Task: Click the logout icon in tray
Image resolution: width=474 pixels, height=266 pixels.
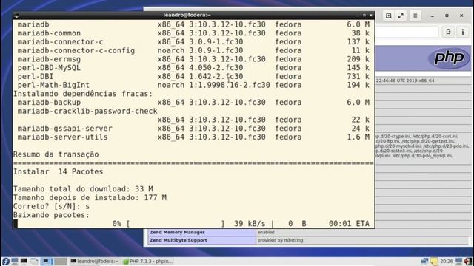Action: point(468,261)
